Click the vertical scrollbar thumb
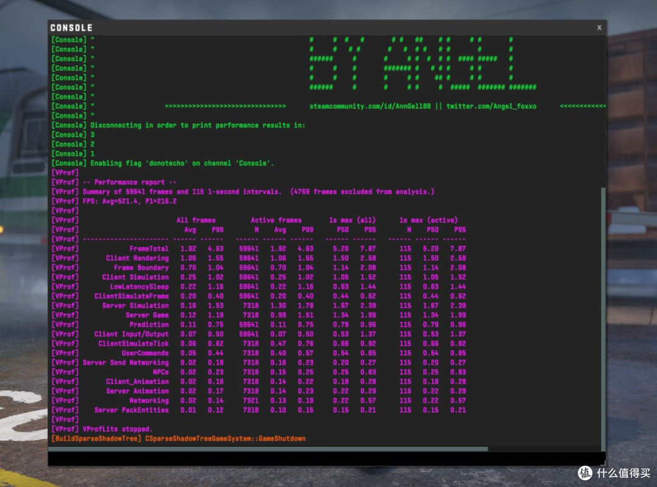Image resolution: width=657 pixels, height=487 pixels. 603,319
